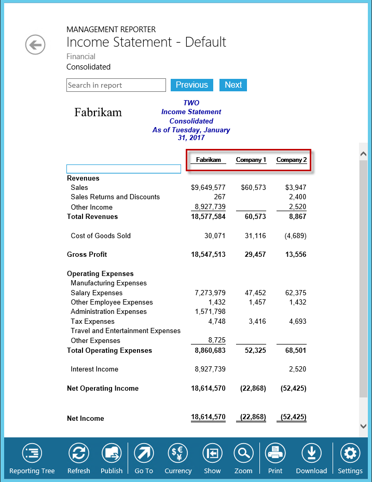
Task: Click Manufacturing Expenses row label
Action: click(108, 283)
